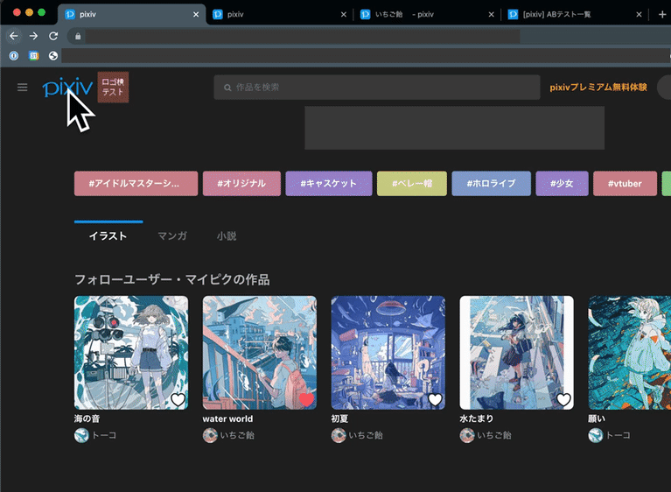Open the 初夏 artwork thumbnail
The width and height of the screenshot is (671, 492).
tap(388, 352)
